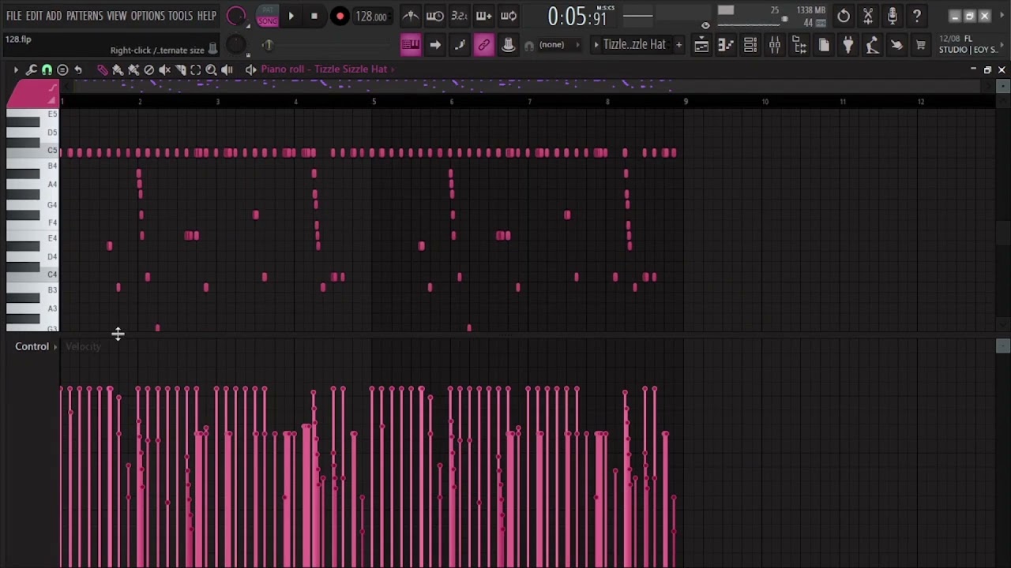The height and width of the screenshot is (568, 1011).
Task: Open the HELP menu
Action: coord(207,16)
